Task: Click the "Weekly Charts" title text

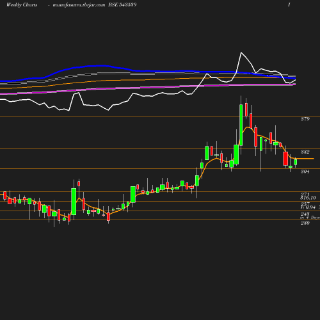Action: pos(22,4)
